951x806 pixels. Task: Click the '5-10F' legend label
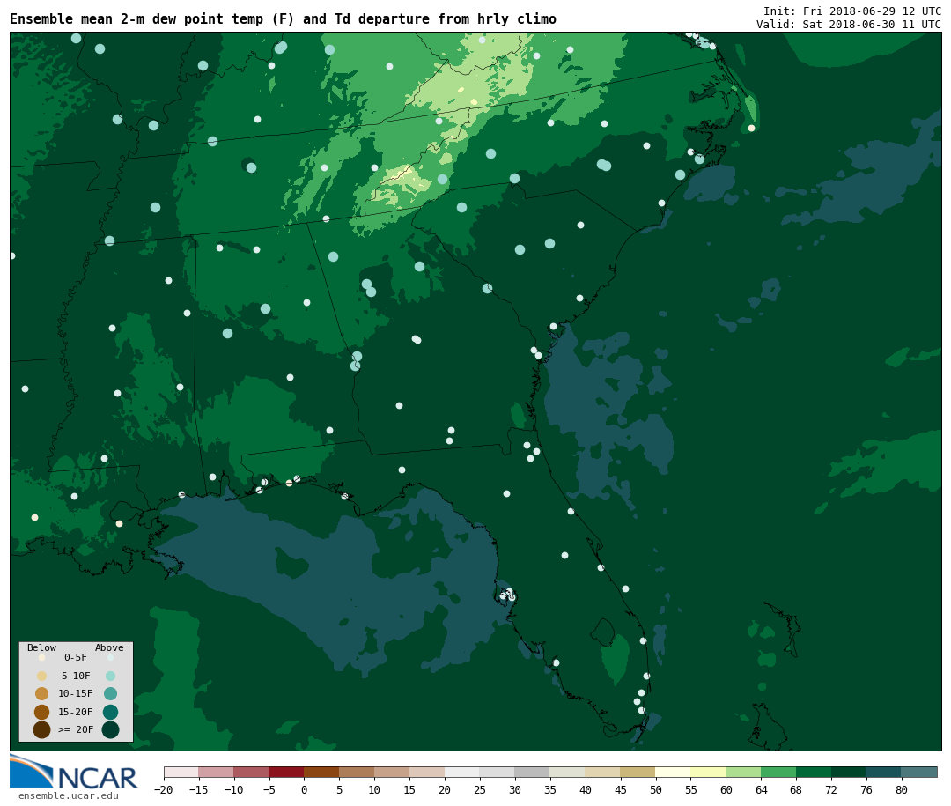click(76, 677)
